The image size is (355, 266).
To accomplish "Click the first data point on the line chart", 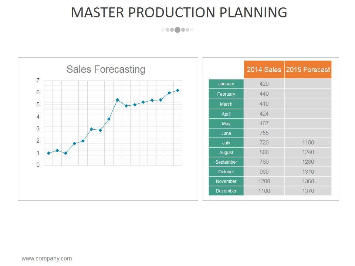I will [x=48, y=153].
